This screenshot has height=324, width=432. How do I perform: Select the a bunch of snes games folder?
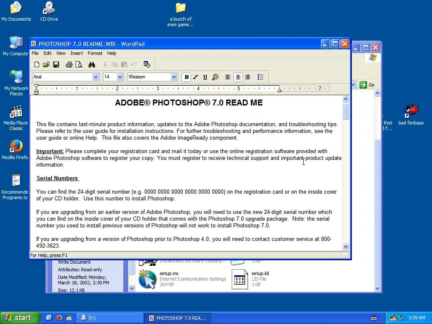click(181, 15)
